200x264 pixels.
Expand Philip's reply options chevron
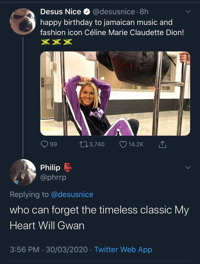click(x=188, y=167)
